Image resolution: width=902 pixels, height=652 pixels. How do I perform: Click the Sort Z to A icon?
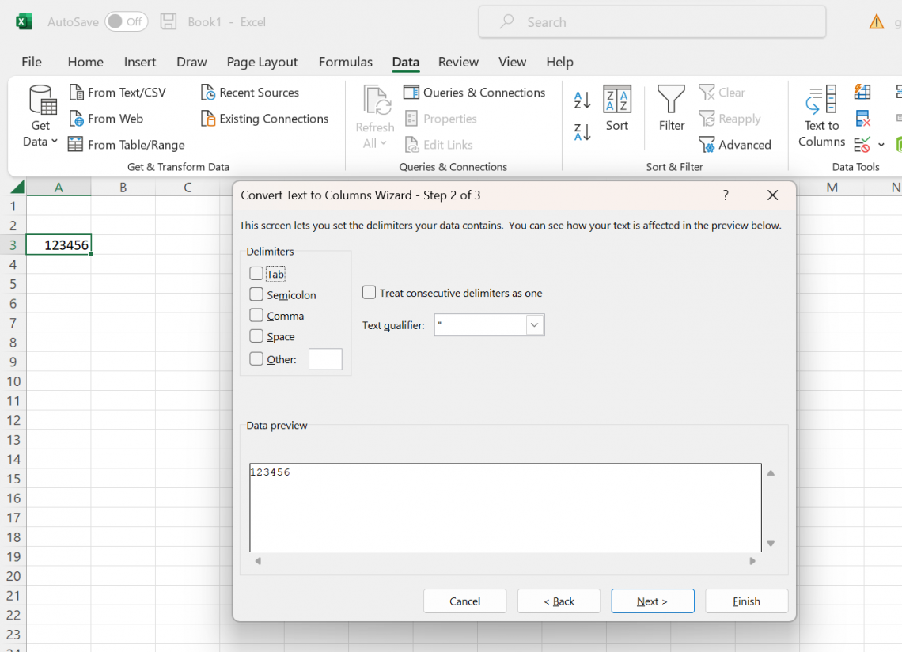pos(582,132)
